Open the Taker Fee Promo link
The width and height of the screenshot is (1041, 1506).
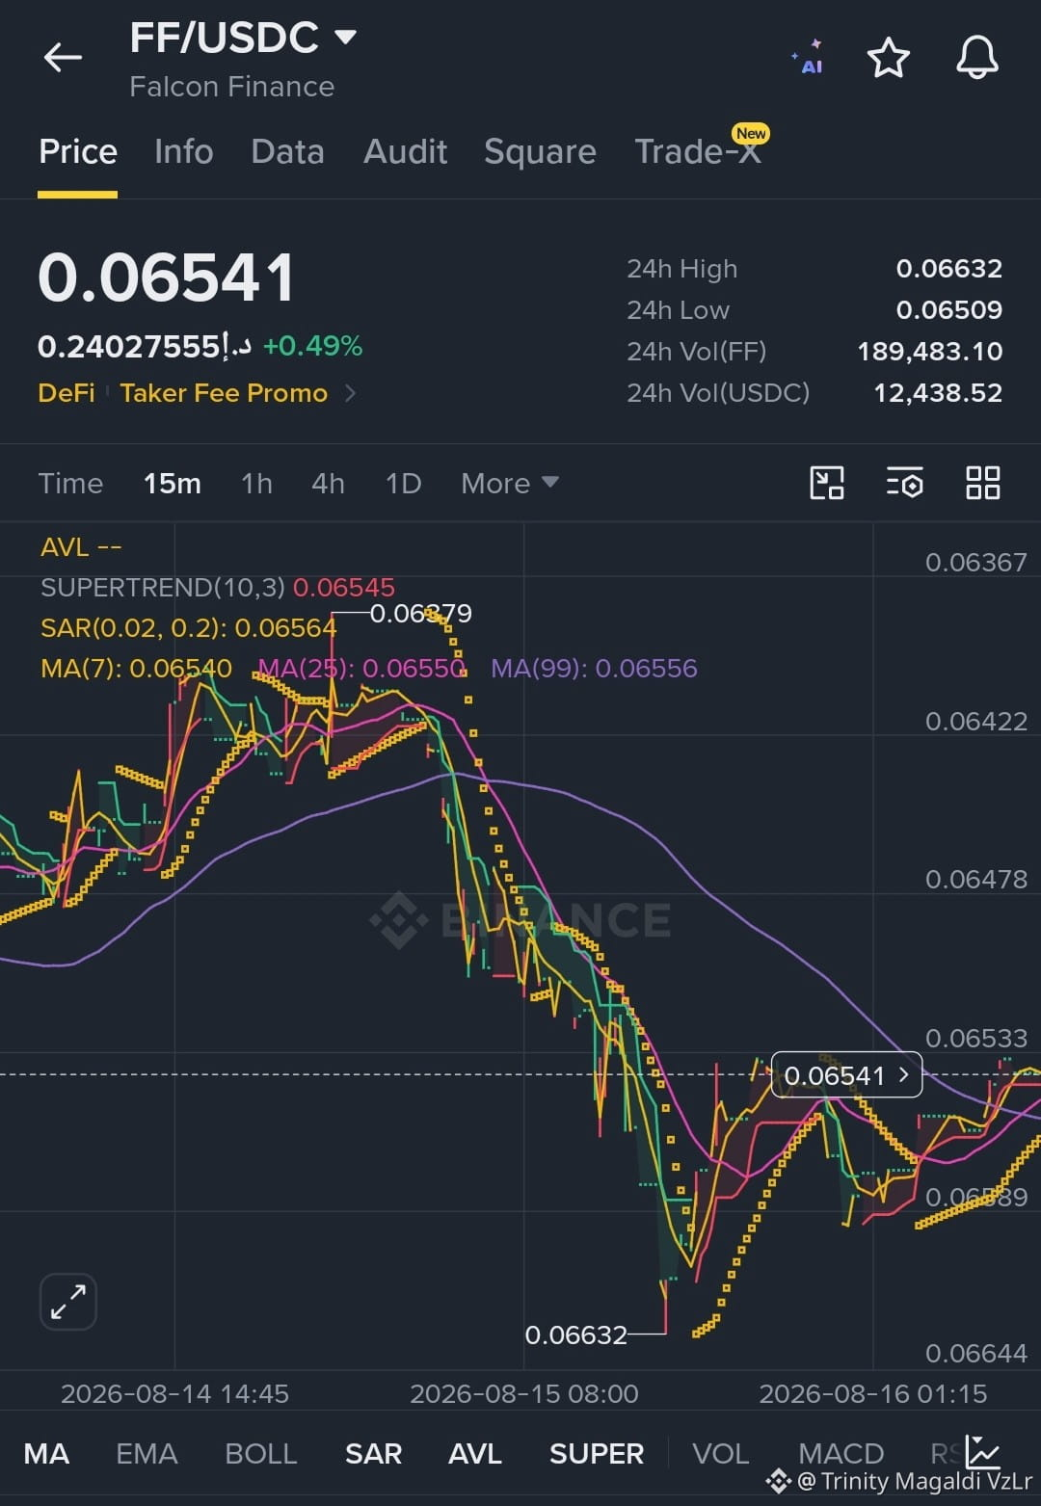[224, 393]
